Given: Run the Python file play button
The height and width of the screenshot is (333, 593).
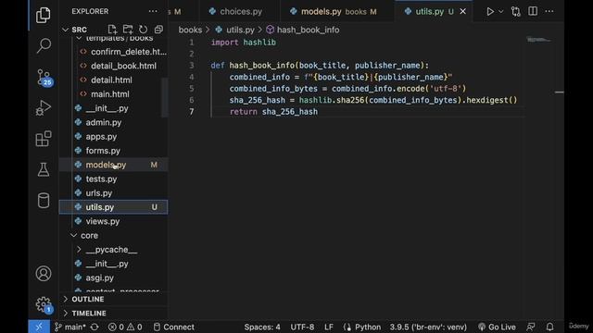Looking at the screenshot, I should pyautogui.click(x=490, y=12).
